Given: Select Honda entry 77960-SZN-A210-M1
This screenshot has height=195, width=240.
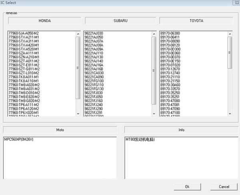Looking at the screenshot, I should [x=24, y=57].
